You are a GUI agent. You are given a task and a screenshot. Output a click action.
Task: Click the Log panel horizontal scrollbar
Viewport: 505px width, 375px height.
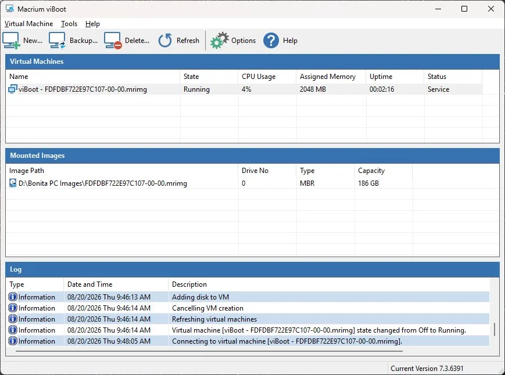(209, 351)
